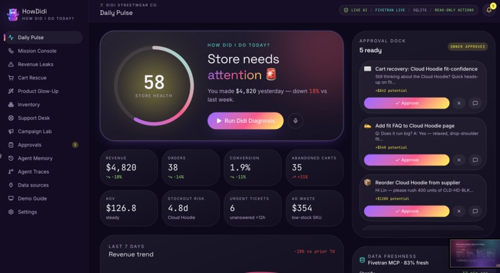The width and height of the screenshot is (500, 273).
Task: Click the microphone voice button
Action: click(295, 120)
